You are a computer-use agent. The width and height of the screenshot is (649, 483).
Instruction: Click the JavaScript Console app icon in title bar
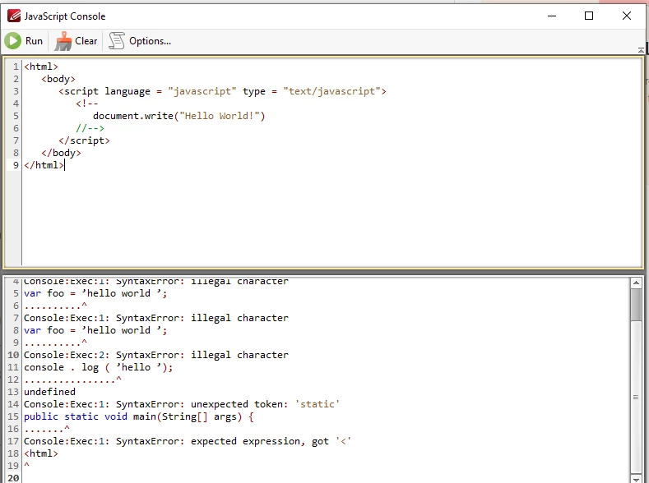[14, 16]
